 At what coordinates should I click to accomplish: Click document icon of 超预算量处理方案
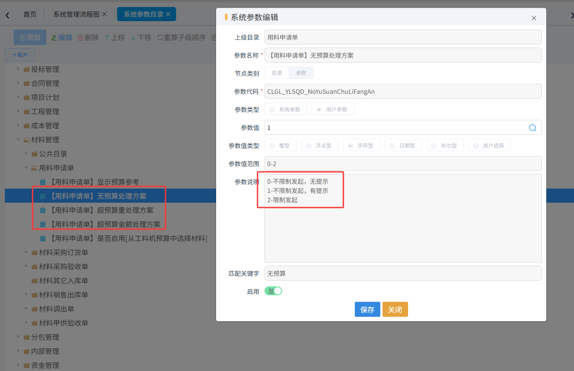(43, 210)
